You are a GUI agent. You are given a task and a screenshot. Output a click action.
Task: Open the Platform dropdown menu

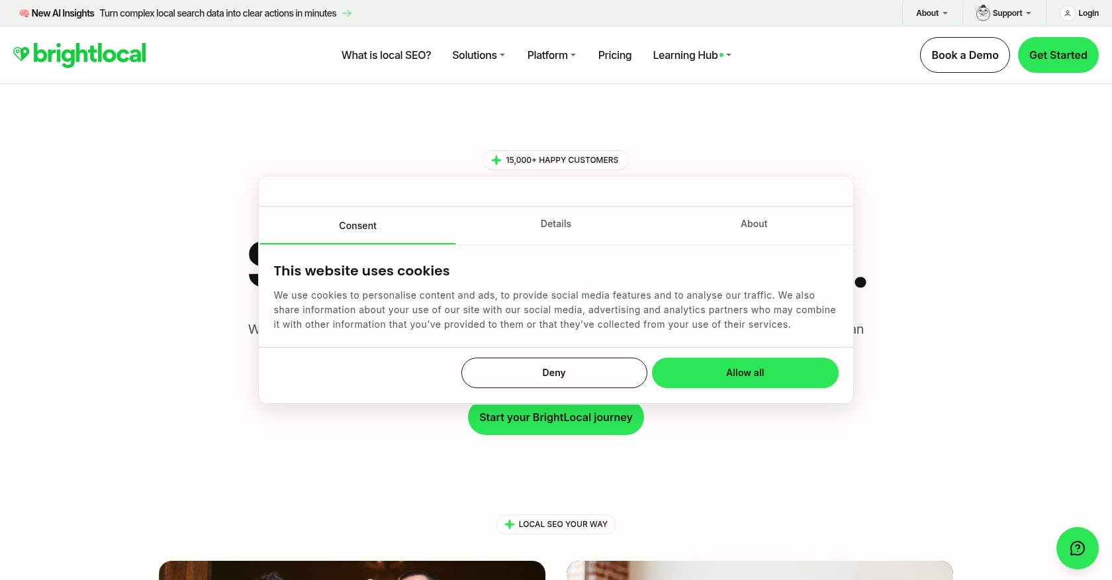coord(551,55)
